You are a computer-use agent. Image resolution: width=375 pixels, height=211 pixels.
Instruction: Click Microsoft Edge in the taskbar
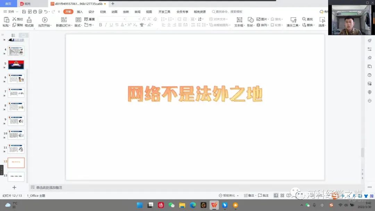pyautogui.click(x=193, y=205)
